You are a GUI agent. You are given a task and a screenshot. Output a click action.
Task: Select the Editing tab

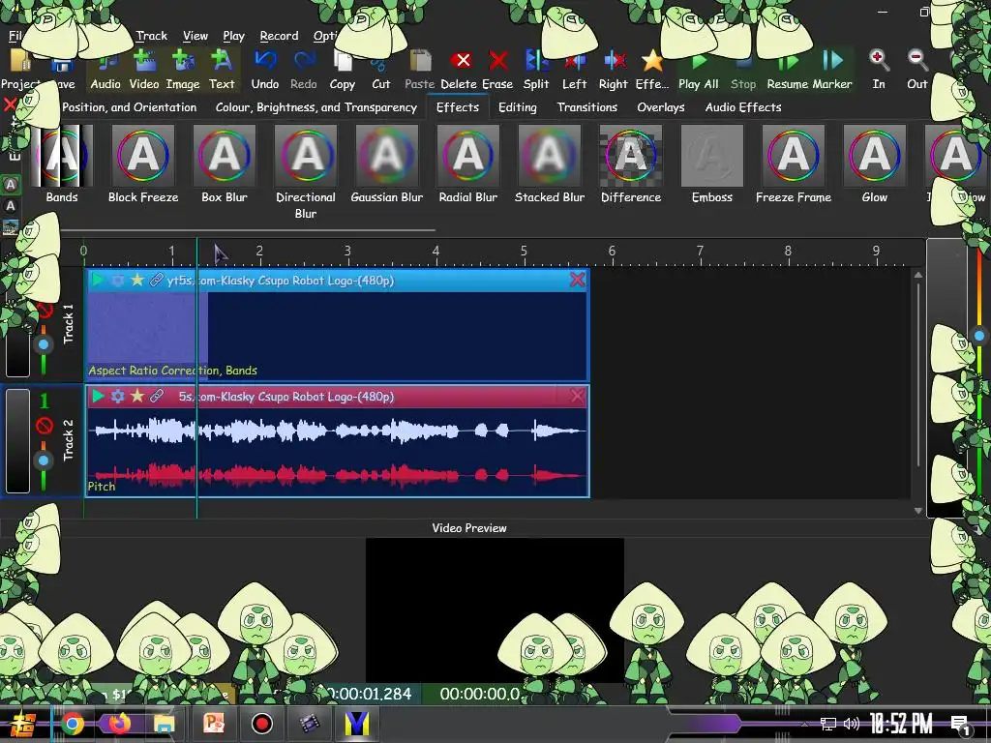tap(518, 107)
